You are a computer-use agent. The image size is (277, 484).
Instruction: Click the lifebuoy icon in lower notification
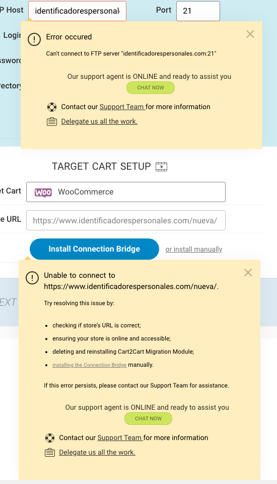(49, 438)
